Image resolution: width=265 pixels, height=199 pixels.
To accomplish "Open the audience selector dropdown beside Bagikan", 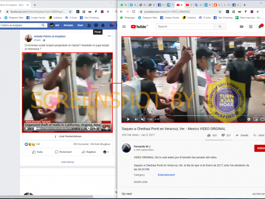I will point(106,152).
